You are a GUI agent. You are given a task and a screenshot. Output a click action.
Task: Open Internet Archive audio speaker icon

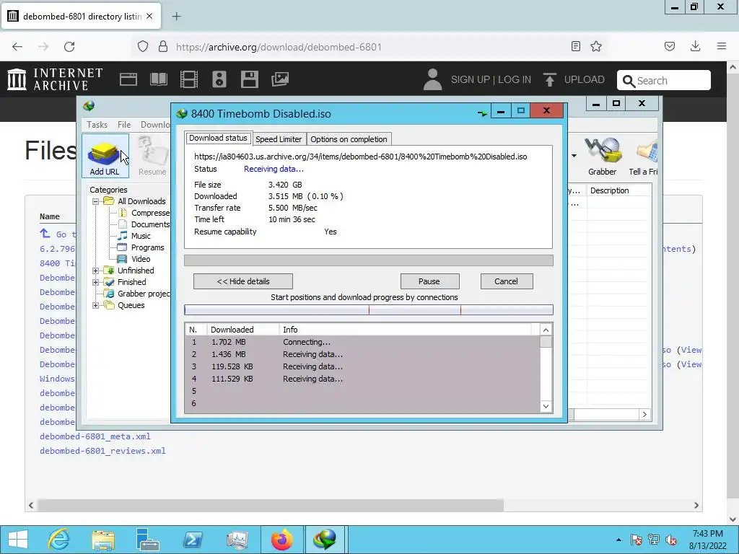tap(219, 79)
